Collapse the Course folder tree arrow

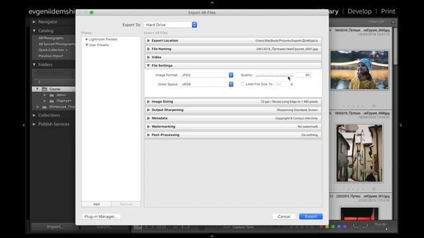click(x=38, y=89)
